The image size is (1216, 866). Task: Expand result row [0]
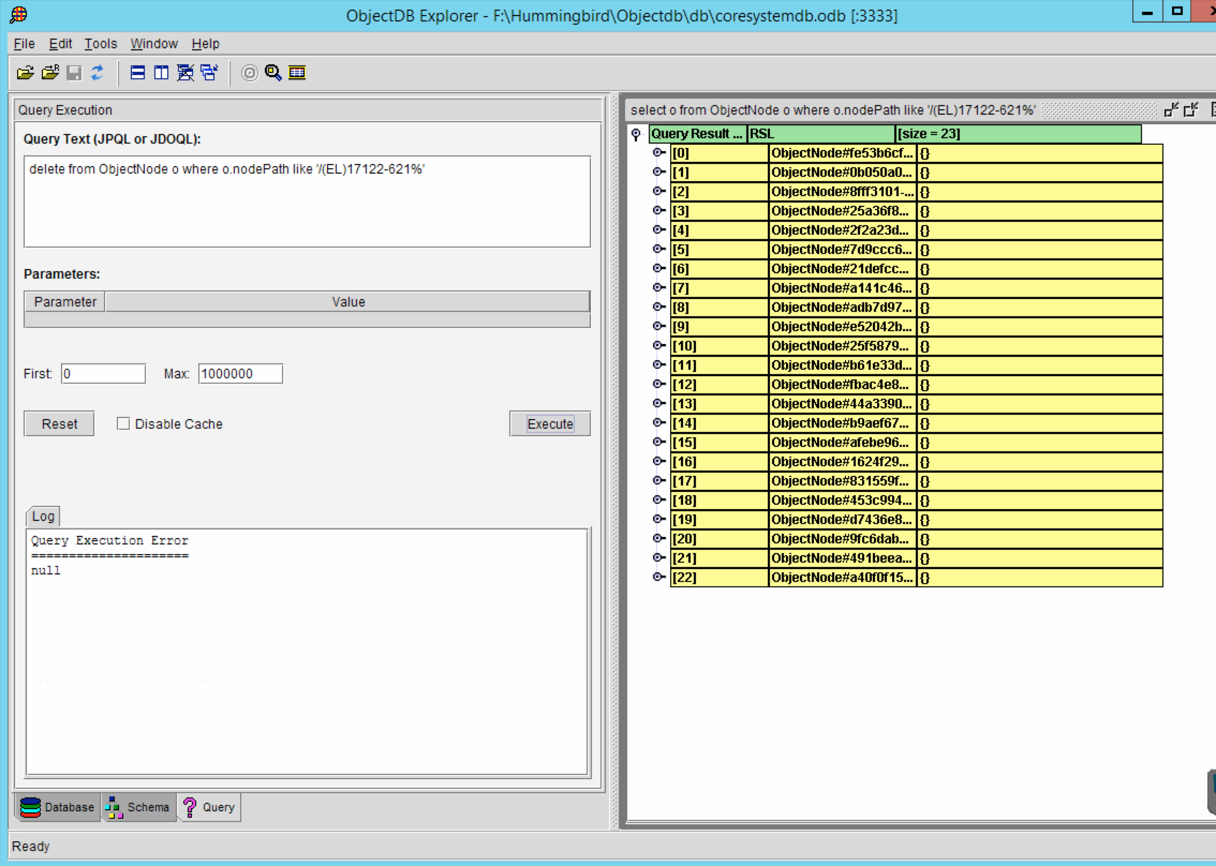click(659, 153)
